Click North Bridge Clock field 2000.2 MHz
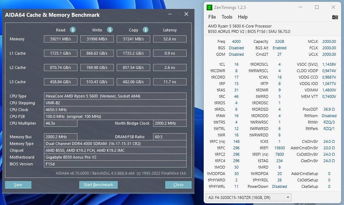 [x=170, y=123]
